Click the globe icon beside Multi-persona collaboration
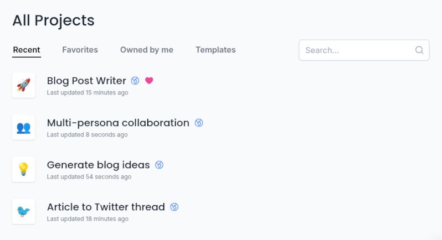This screenshot has width=442, height=240. click(x=199, y=123)
